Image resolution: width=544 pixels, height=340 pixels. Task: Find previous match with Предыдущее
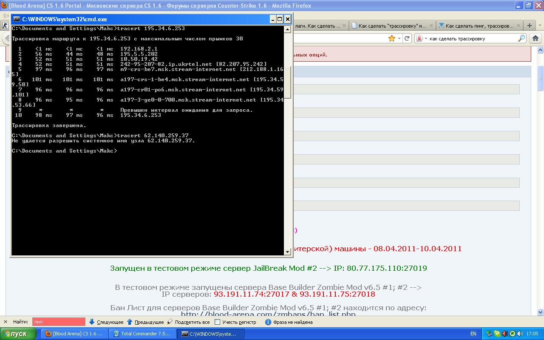click(145, 322)
